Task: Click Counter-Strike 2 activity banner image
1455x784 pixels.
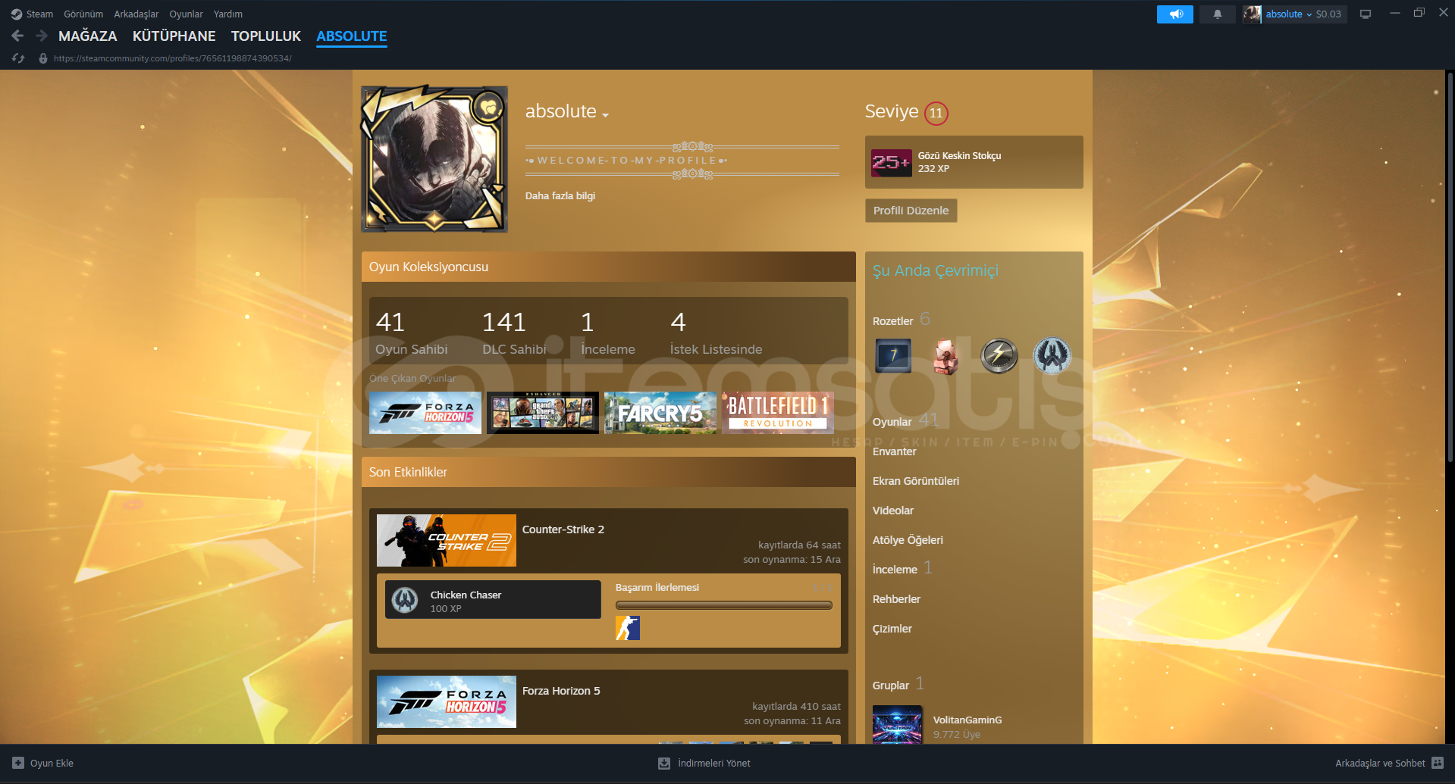Action: point(447,541)
